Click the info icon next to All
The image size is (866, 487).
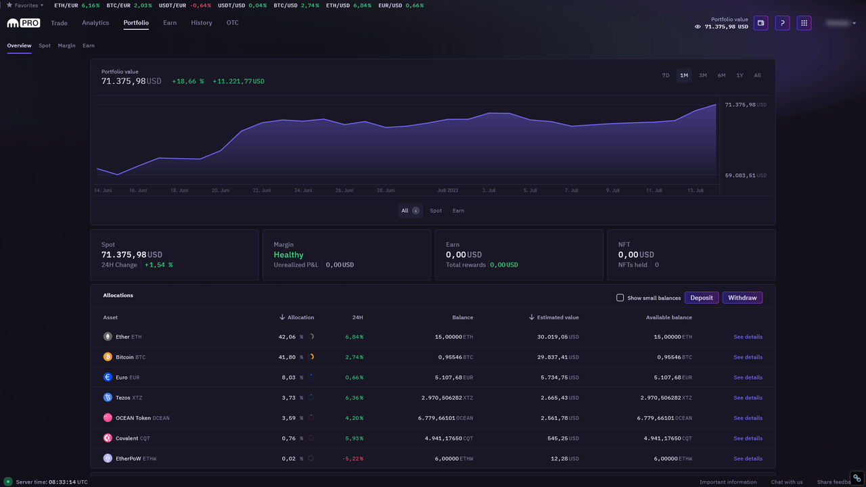[x=415, y=210]
